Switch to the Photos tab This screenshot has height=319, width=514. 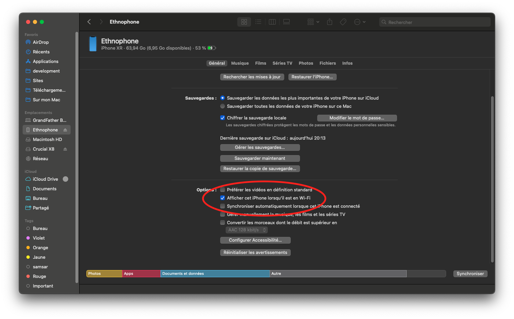[306, 63]
